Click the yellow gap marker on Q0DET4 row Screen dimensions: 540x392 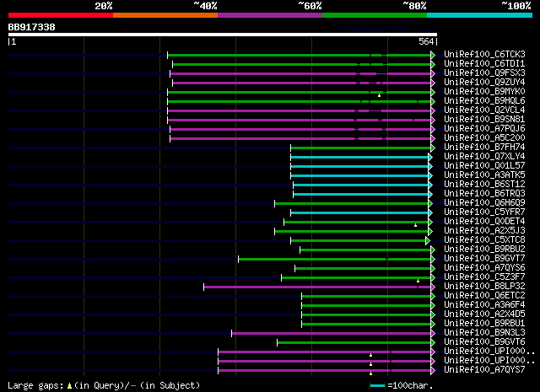click(415, 225)
